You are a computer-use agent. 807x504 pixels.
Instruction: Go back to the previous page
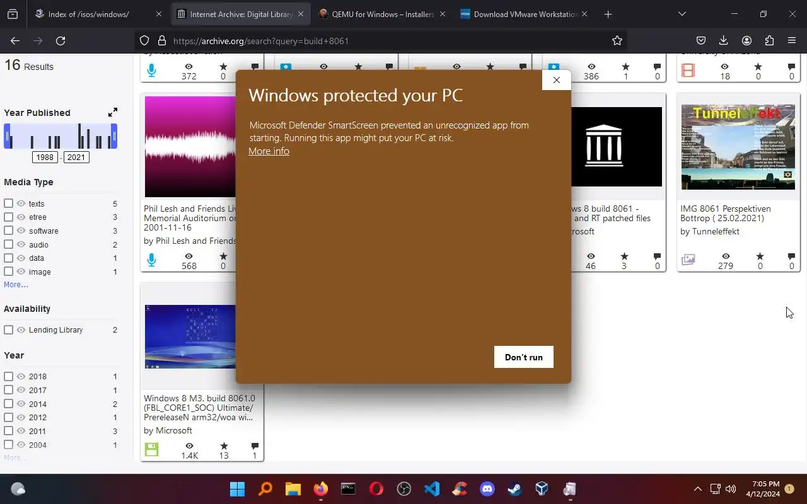click(15, 41)
